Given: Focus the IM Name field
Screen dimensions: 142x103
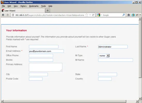Looking at the screenshot, I should (x=115, y=60).
